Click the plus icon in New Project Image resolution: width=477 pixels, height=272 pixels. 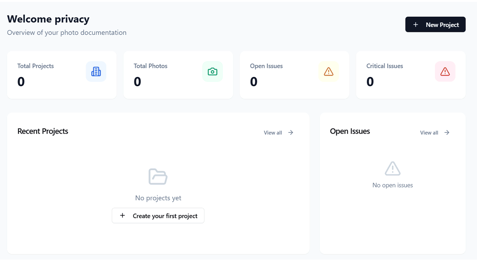tap(415, 25)
